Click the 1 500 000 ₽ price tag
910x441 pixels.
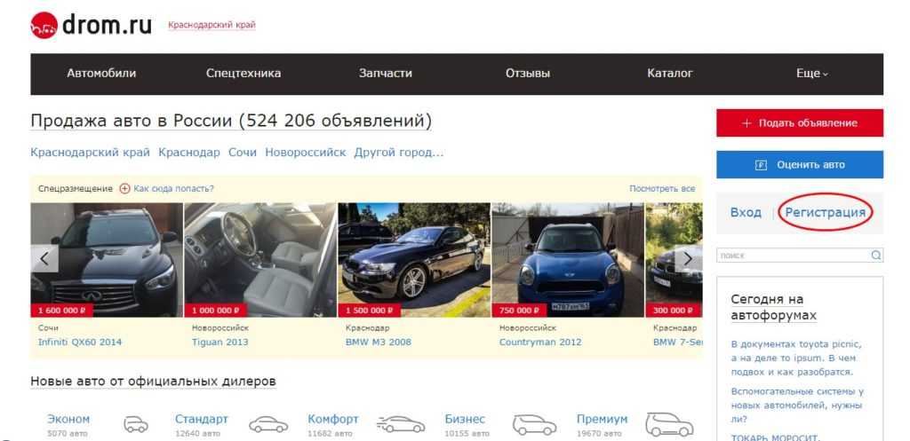[x=369, y=310]
